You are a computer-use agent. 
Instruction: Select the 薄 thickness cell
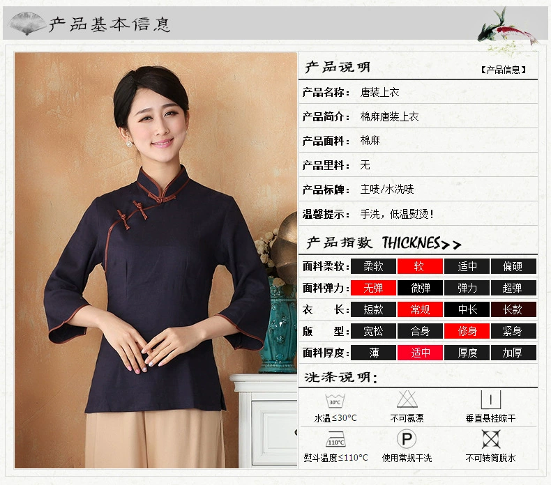pos(373,353)
